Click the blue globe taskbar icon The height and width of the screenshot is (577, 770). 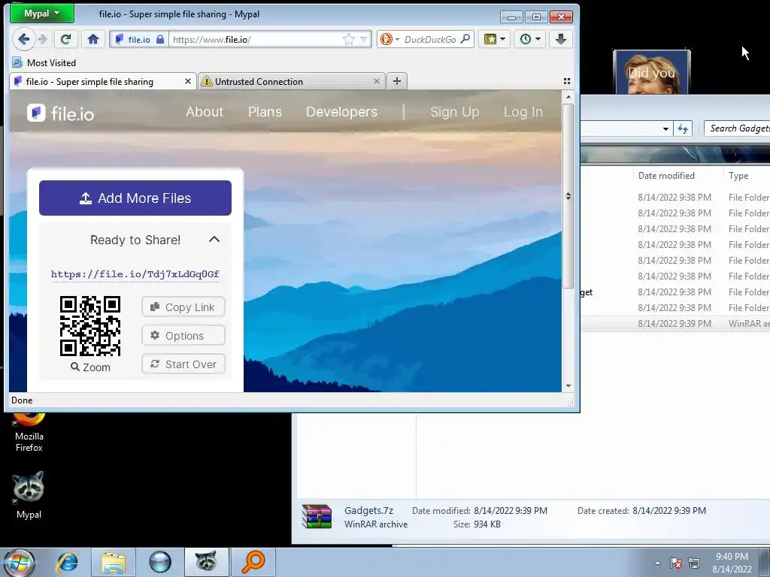[x=159, y=562]
